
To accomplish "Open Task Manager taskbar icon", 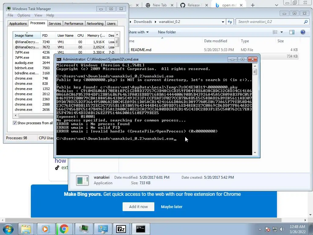I will click(x=84, y=229).
